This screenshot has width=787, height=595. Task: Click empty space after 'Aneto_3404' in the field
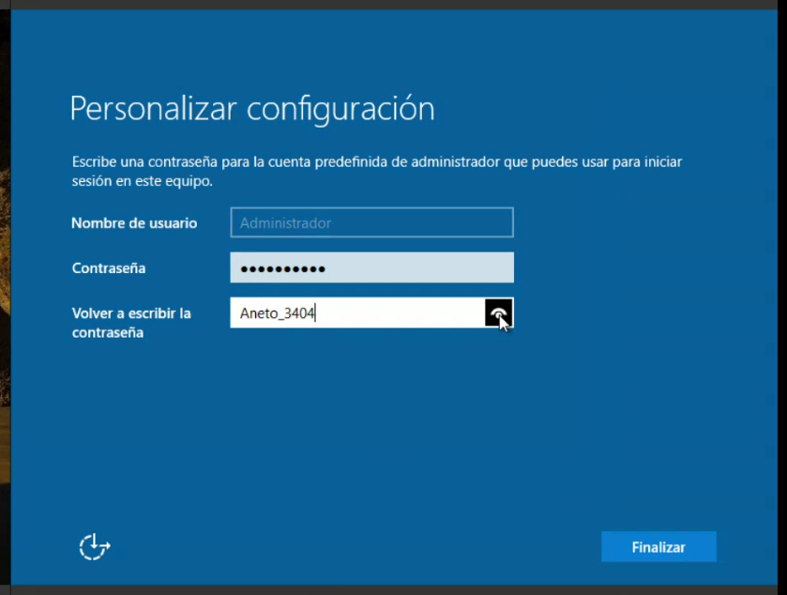(x=403, y=313)
